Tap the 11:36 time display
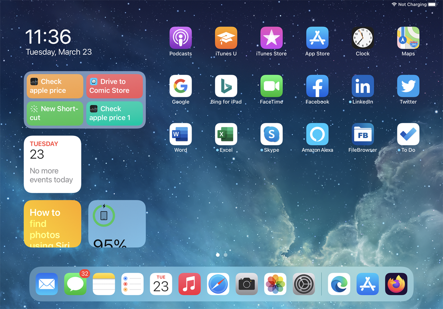The width and height of the screenshot is (443, 309). pyautogui.click(x=48, y=37)
